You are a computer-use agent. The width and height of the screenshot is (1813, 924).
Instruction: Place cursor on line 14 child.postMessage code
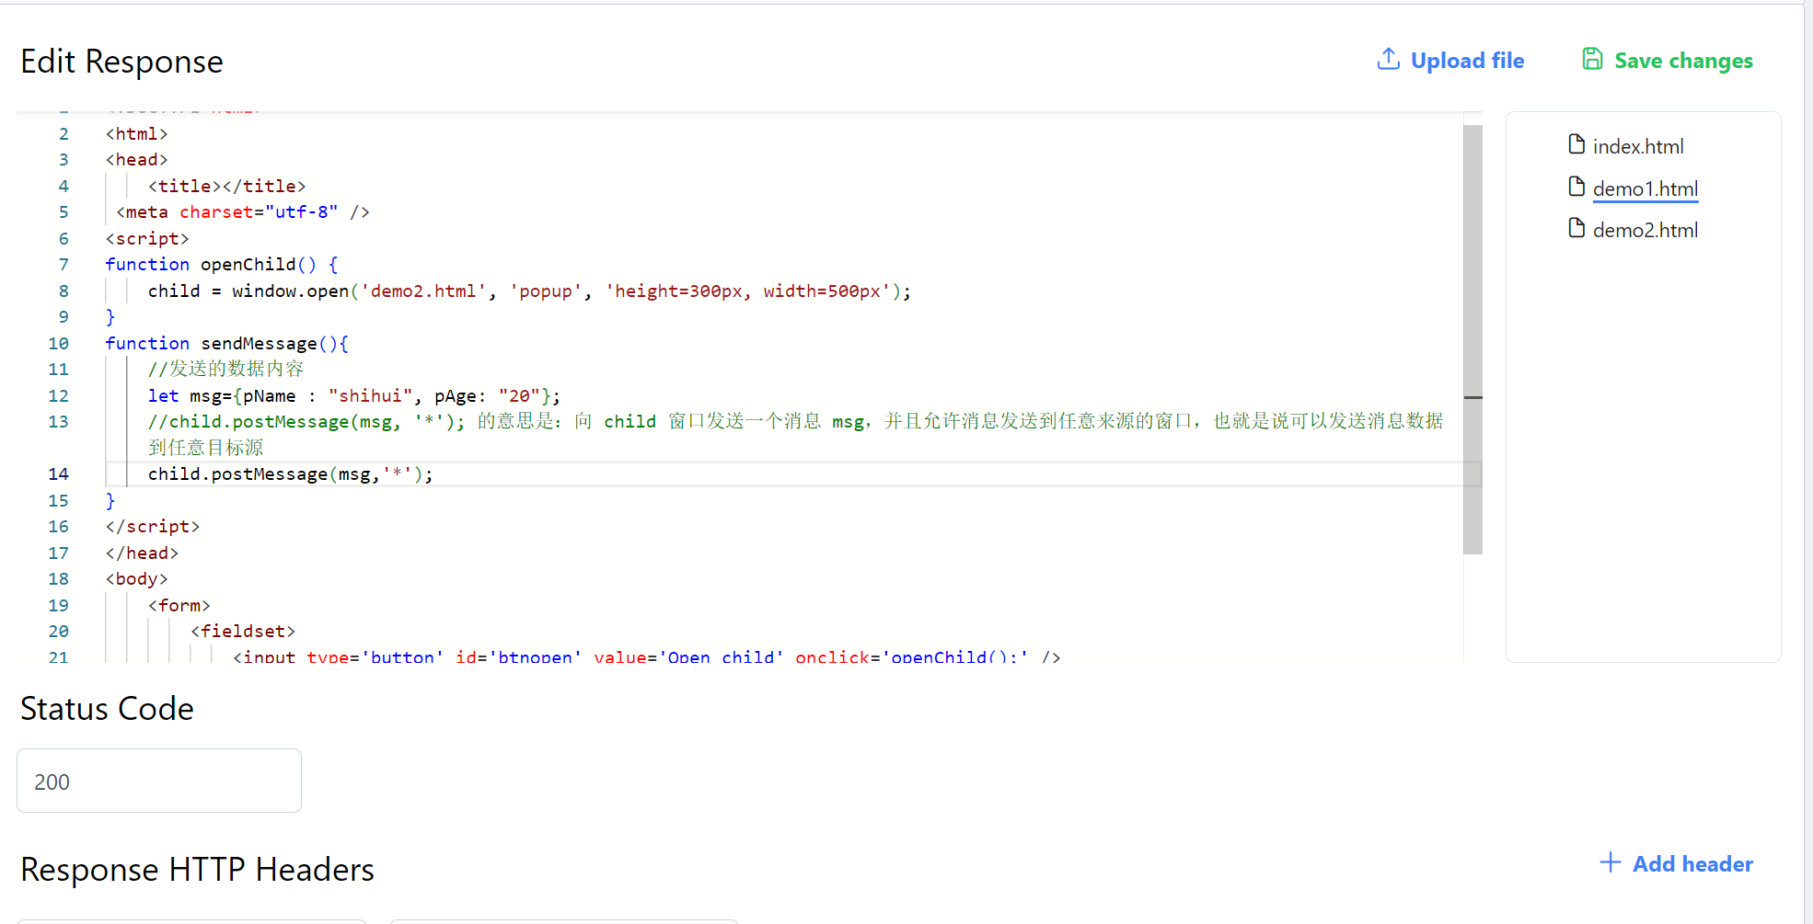pos(290,474)
